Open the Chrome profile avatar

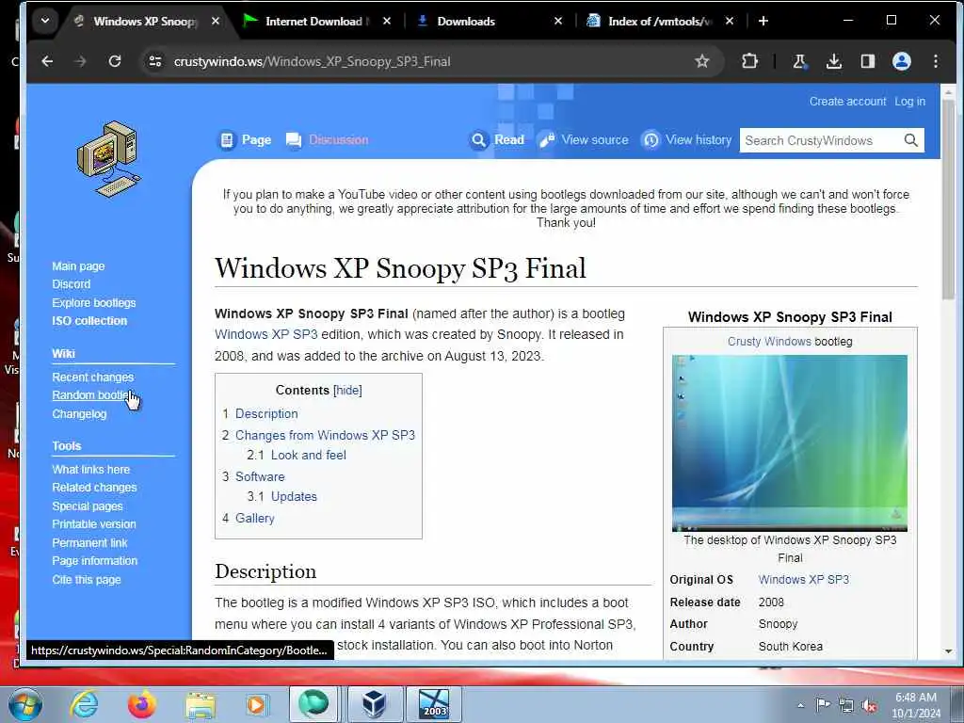tap(901, 61)
